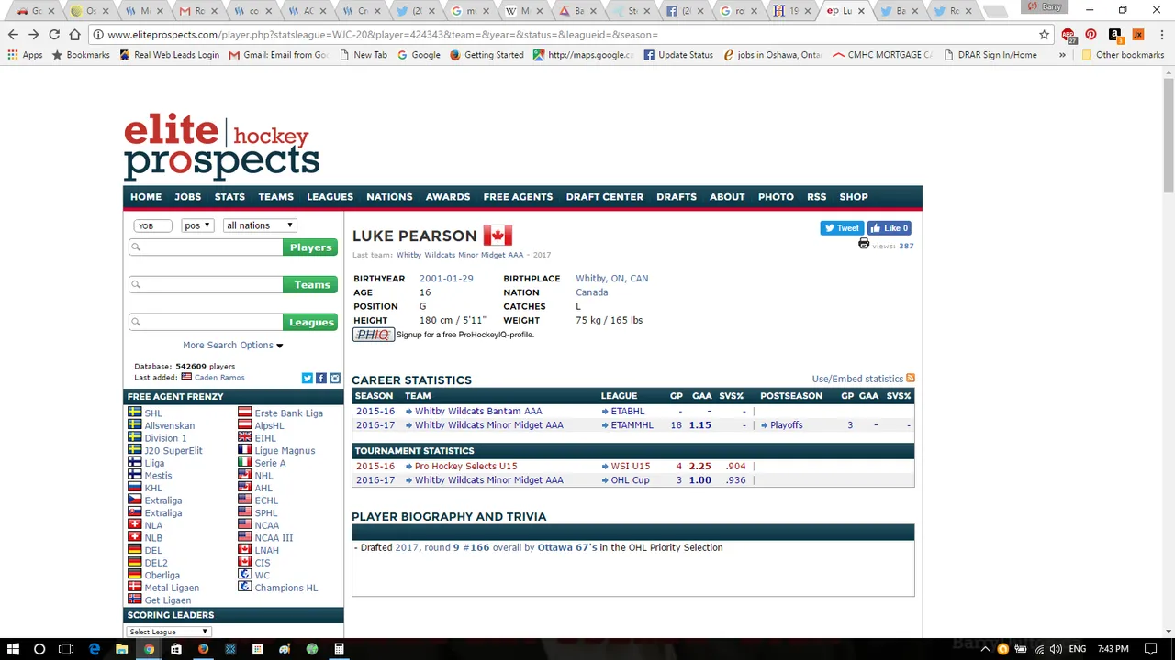This screenshot has height=660, width=1175.
Task: Click the green Leagues search button
Action: [x=310, y=322]
